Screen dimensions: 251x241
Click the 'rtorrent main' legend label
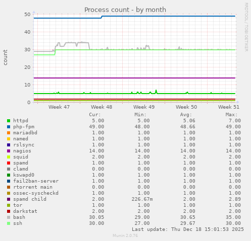[x=33, y=187]
